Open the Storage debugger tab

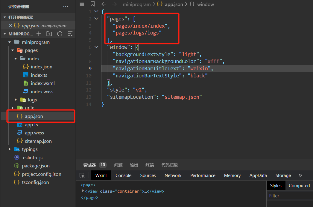(283, 175)
